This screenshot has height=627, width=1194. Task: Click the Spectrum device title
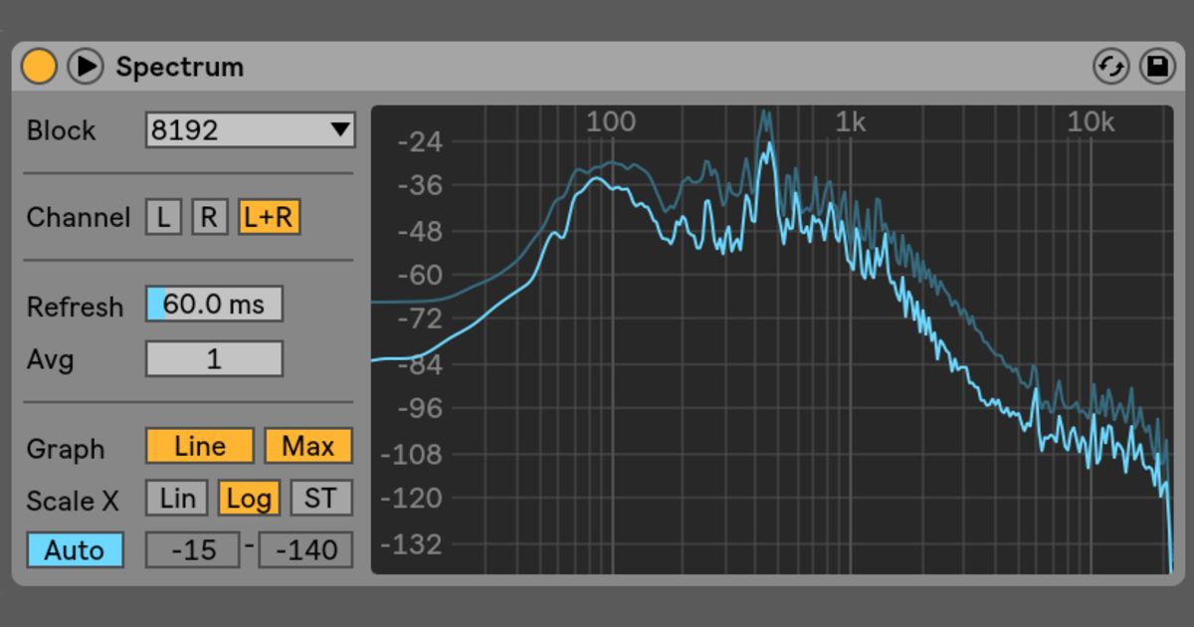179,67
